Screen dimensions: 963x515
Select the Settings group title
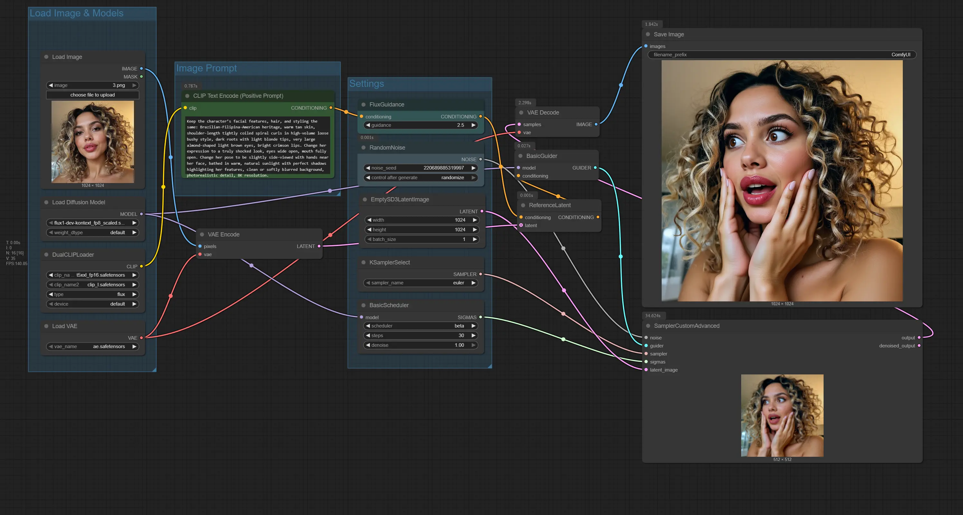[366, 84]
